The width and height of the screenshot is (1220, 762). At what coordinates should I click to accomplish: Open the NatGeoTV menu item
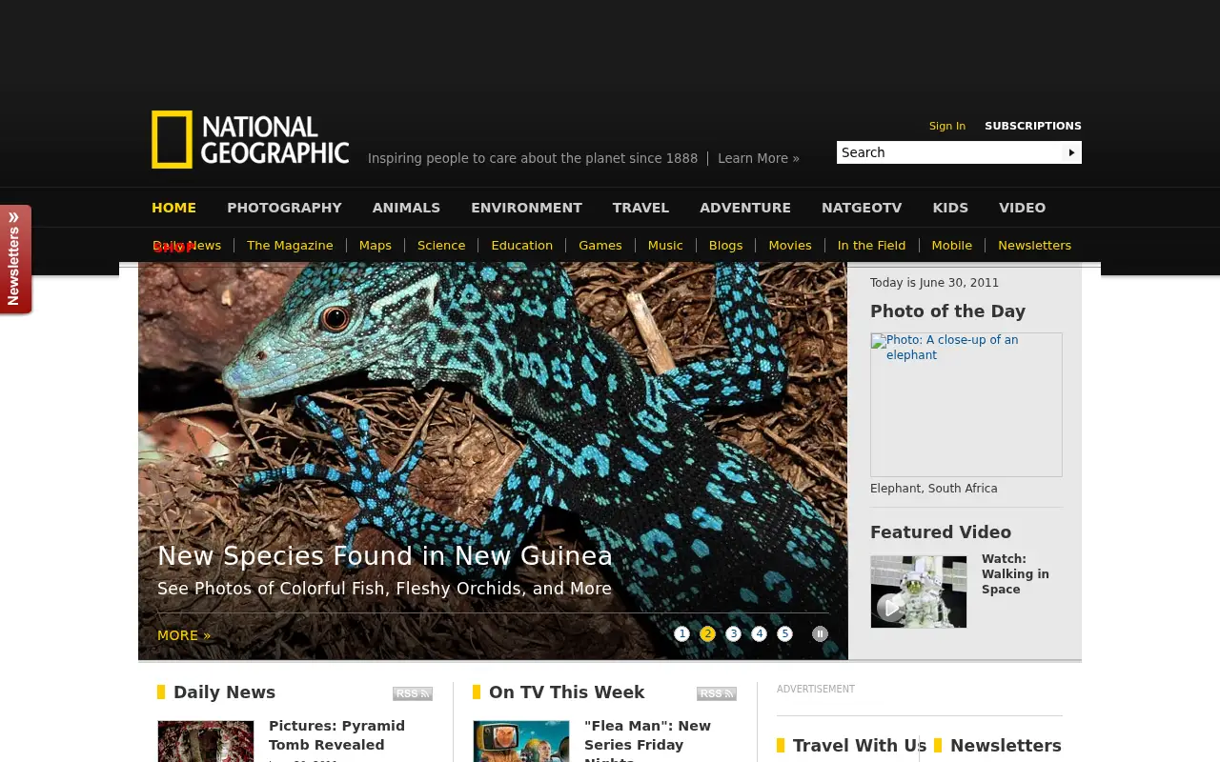(862, 208)
